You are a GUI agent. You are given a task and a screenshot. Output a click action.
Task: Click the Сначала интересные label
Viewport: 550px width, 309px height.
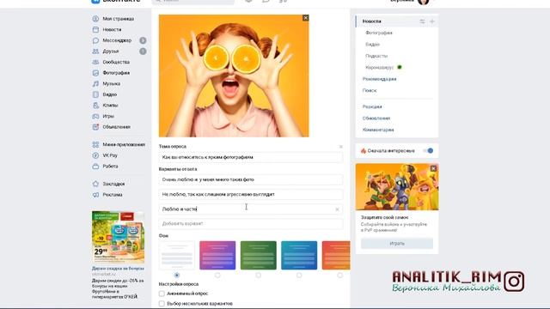(391, 151)
